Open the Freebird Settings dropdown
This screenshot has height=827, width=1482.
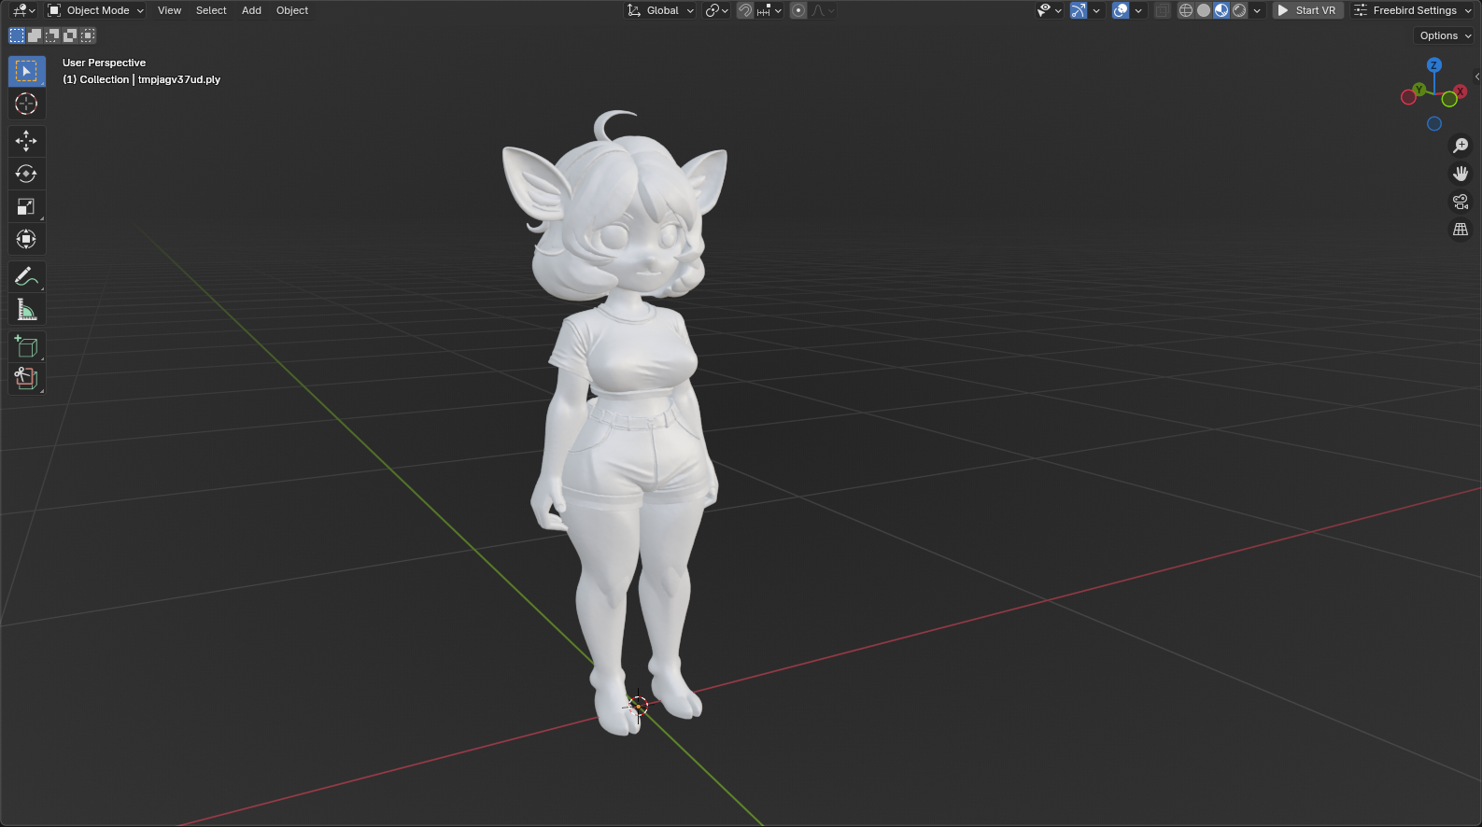click(1413, 10)
